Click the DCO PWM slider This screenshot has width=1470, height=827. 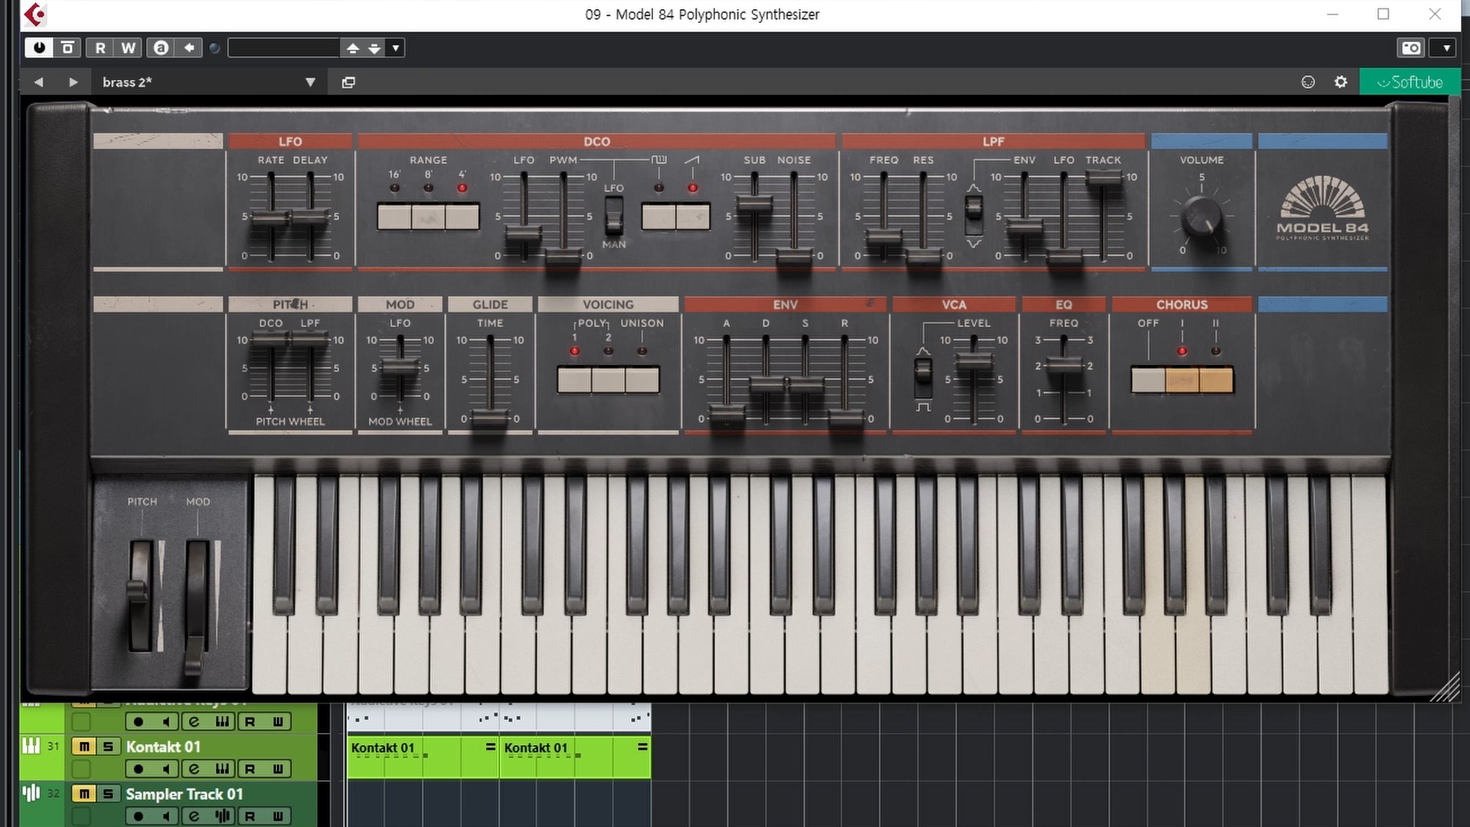coord(563,257)
